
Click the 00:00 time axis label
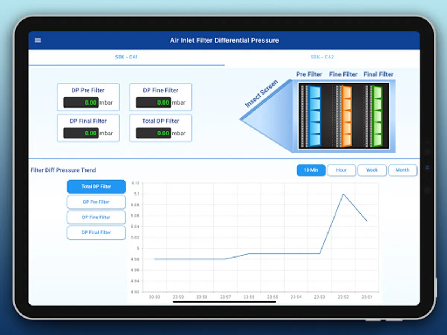[155, 297]
